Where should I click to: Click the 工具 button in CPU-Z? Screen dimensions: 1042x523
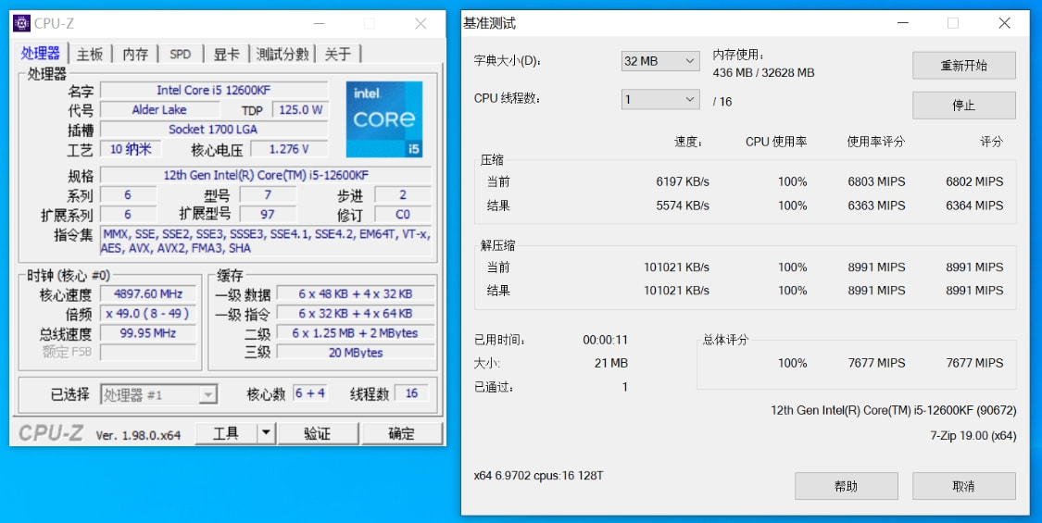point(225,433)
